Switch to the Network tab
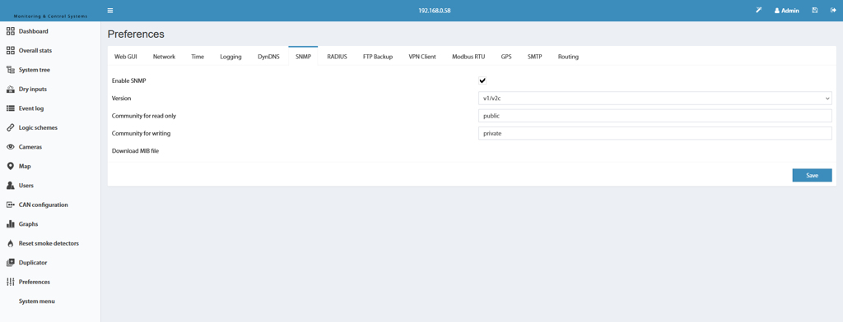Viewport: 843px width, 322px height. pyautogui.click(x=164, y=57)
